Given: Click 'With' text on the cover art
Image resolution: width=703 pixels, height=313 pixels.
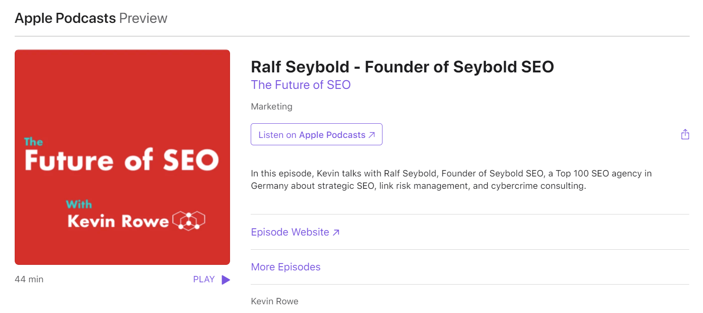Looking at the screenshot, I should [x=79, y=204].
